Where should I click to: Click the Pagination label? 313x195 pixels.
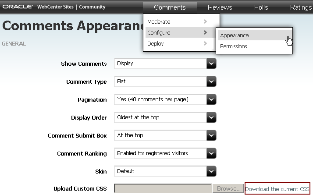pyautogui.click(x=92, y=100)
